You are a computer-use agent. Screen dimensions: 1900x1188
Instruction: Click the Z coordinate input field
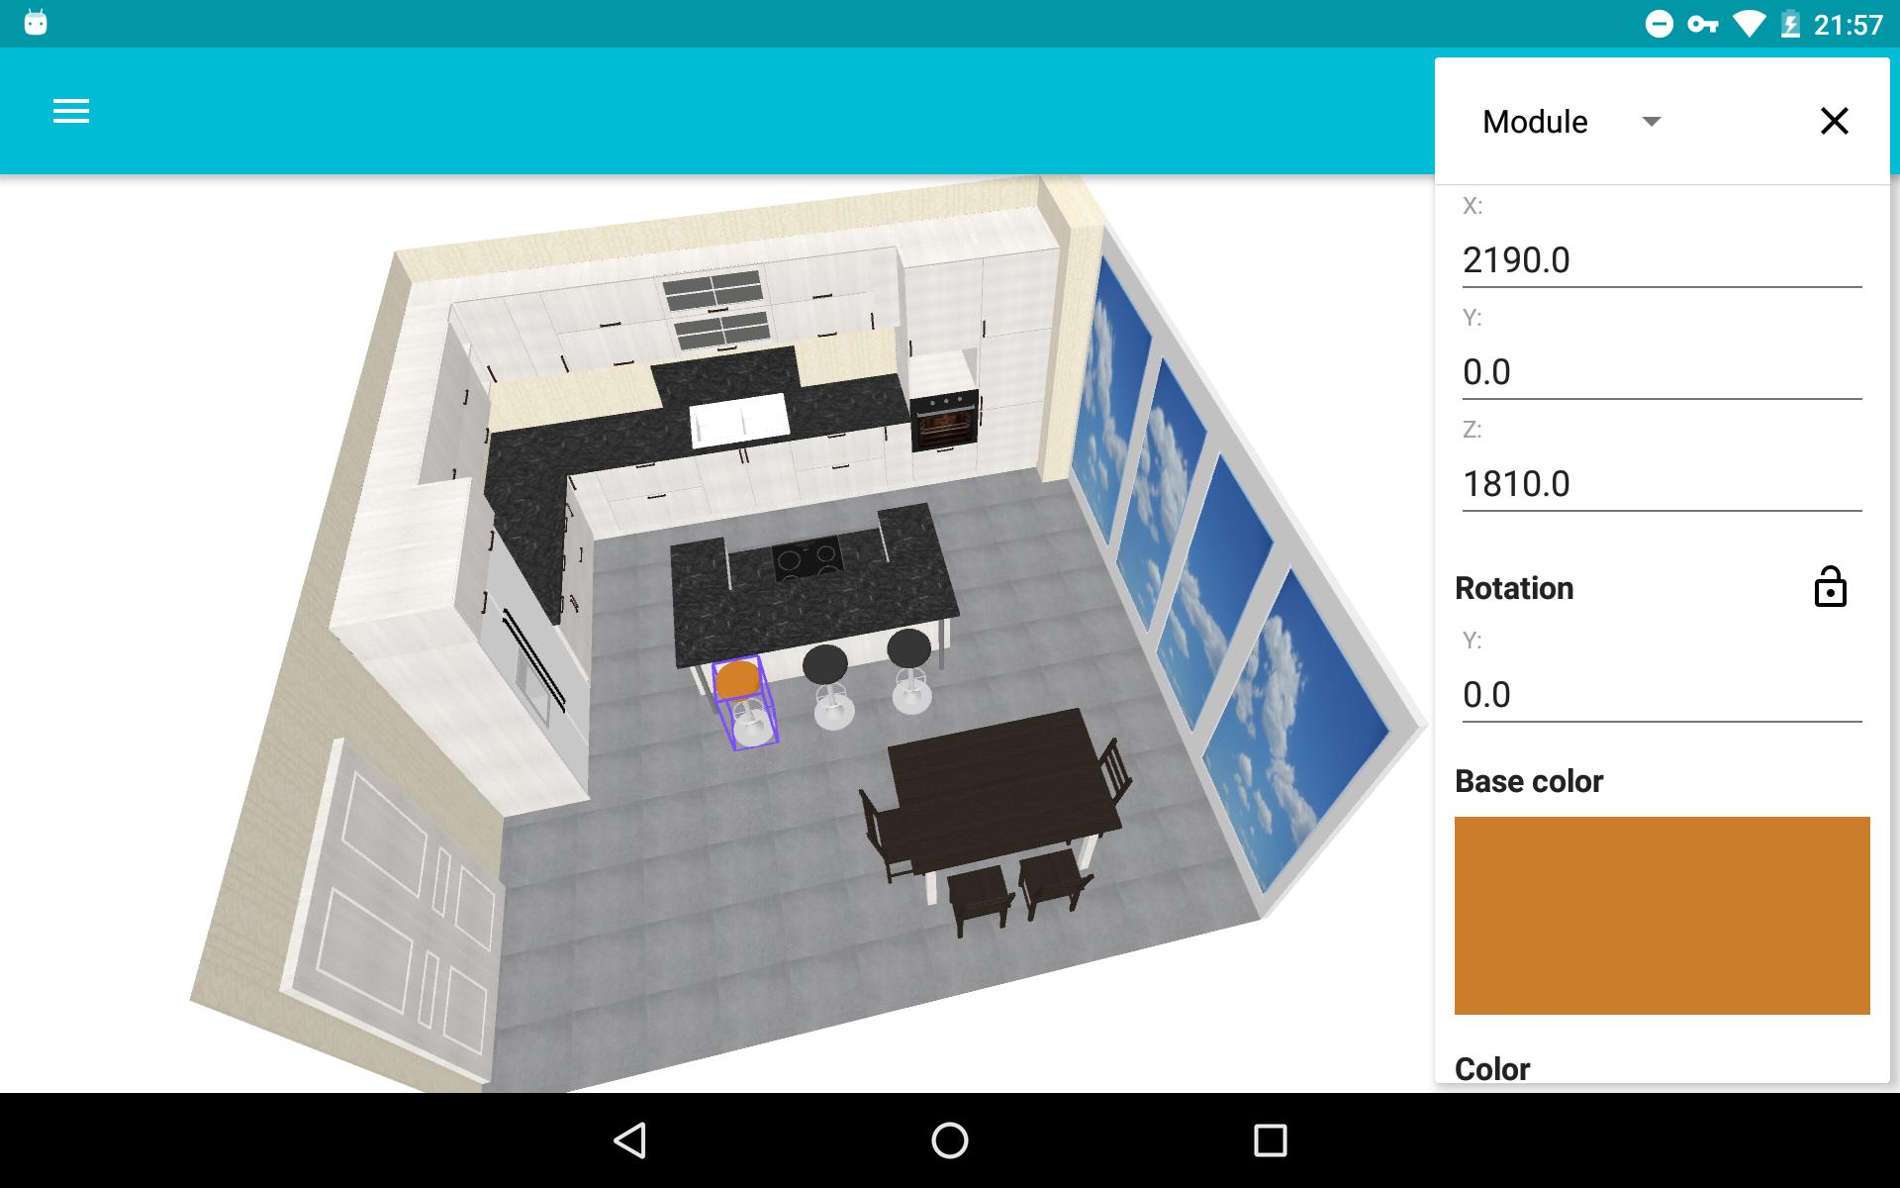click(1661, 484)
